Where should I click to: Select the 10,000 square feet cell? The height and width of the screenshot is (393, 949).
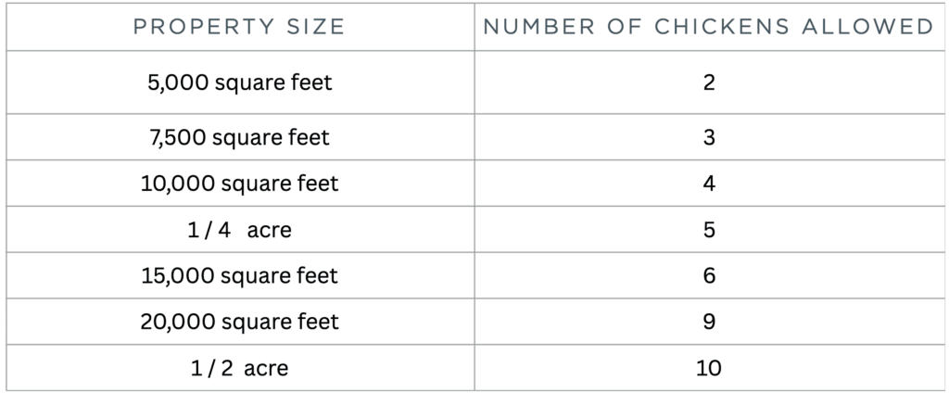[x=240, y=184]
